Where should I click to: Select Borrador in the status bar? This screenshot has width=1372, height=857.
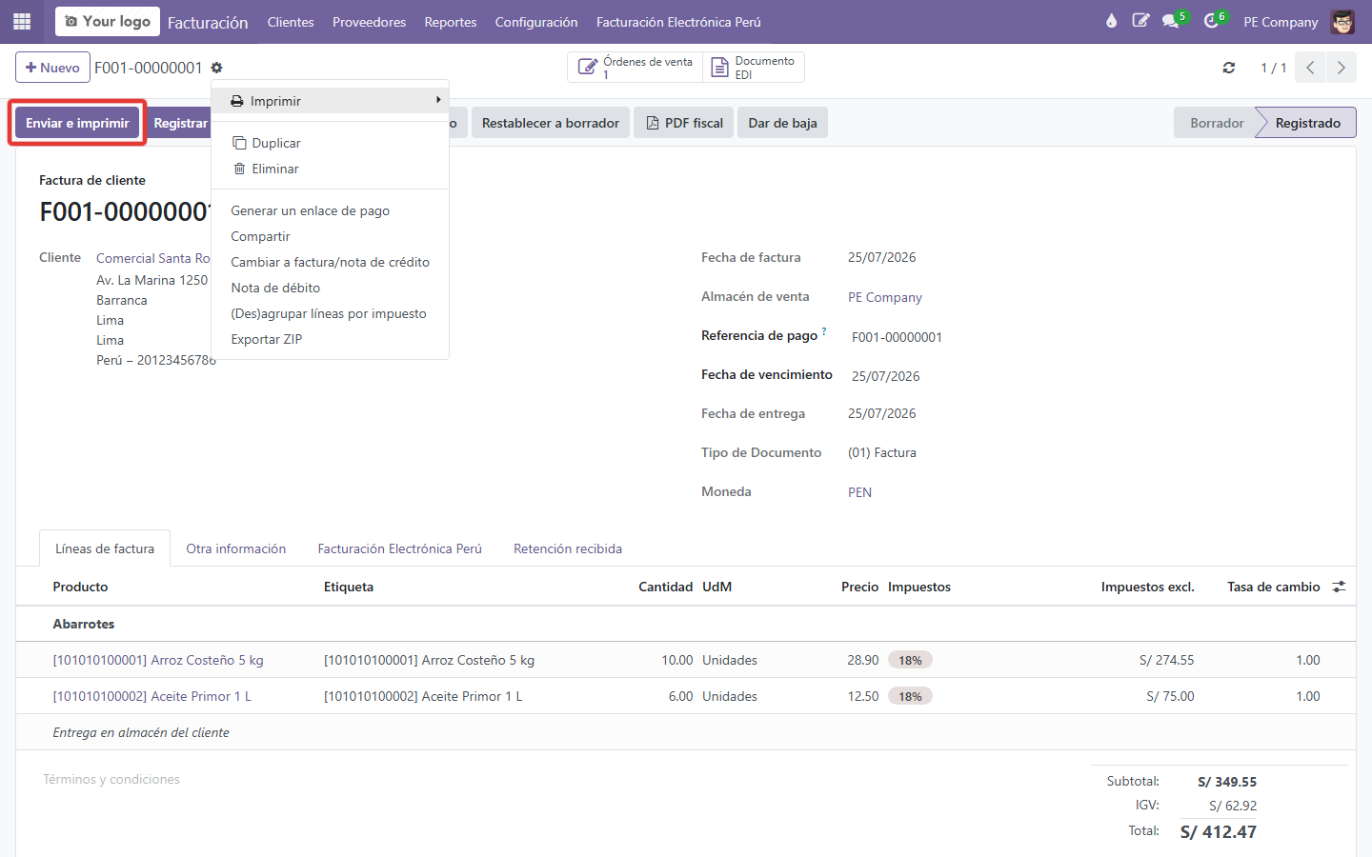[x=1217, y=123]
